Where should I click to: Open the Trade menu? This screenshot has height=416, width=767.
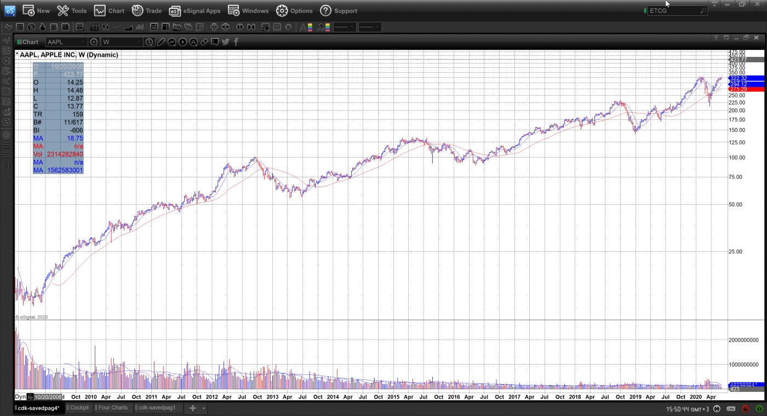[x=146, y=10]
